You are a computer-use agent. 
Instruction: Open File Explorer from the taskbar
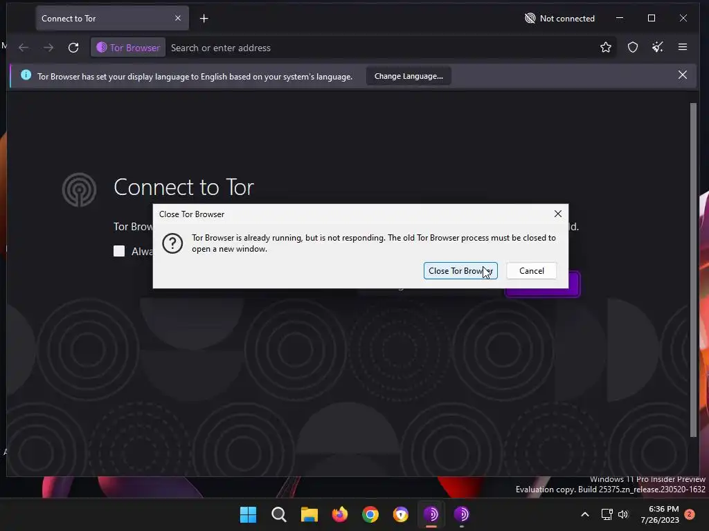(x=309, y=514)
